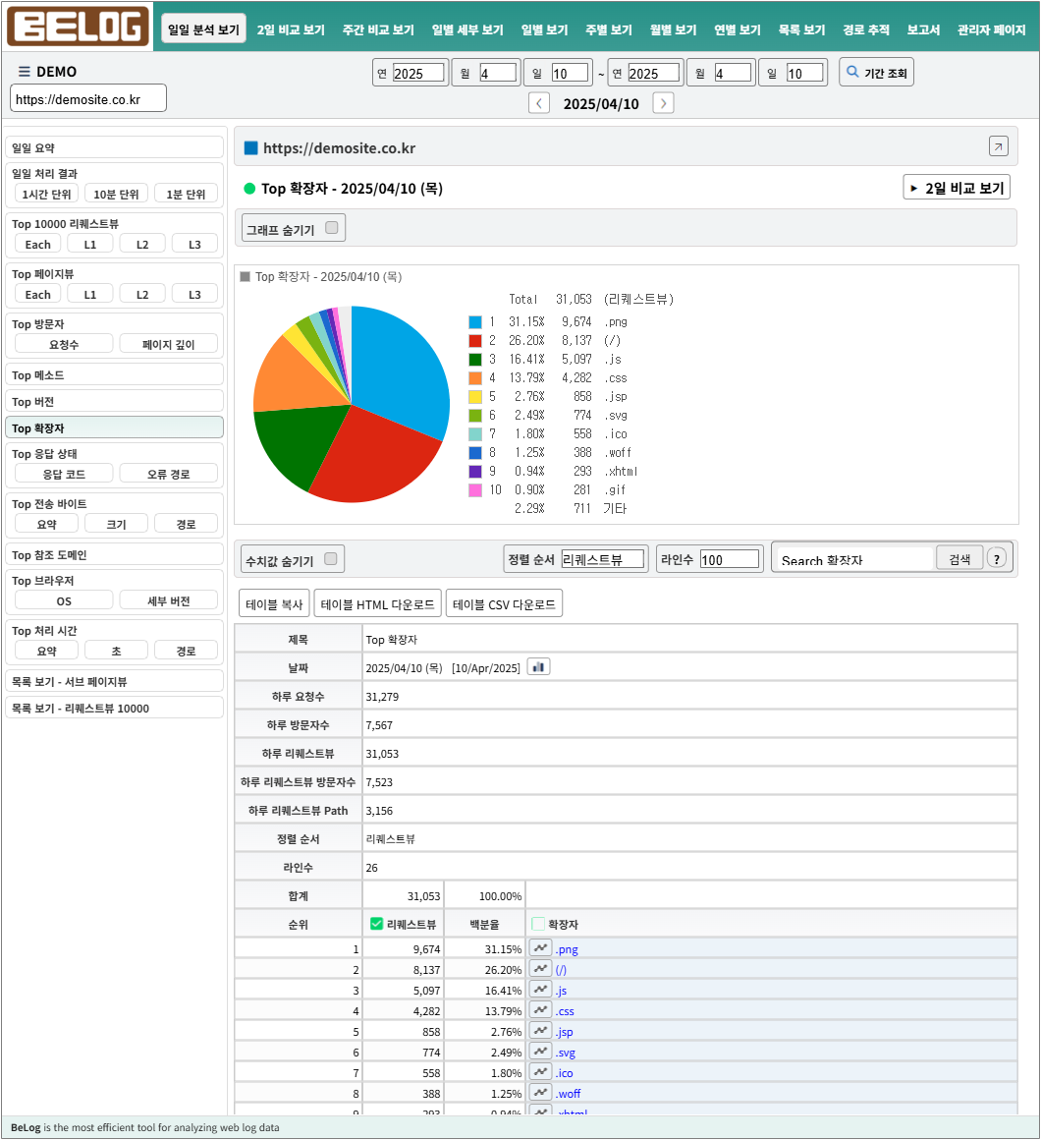Open the 정렬 순서 dropdown
Screen dimensions: 1041x1140
point(603,559)
